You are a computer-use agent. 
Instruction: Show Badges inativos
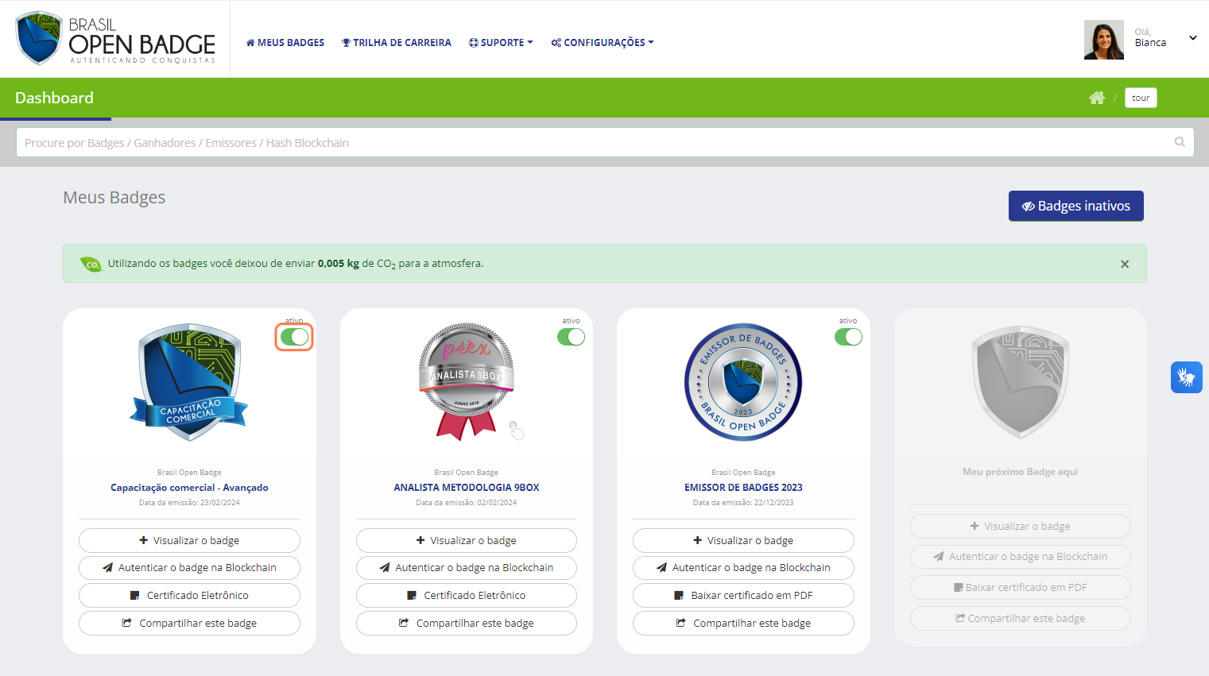pos(1076,206)
